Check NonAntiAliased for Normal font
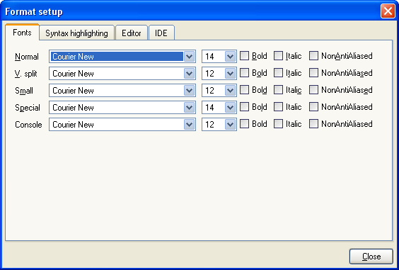399x270 pixels. 313,55
